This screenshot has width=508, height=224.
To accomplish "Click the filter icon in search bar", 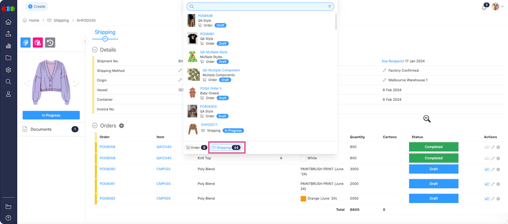I will pyautogui.click(x=329, y=7).
